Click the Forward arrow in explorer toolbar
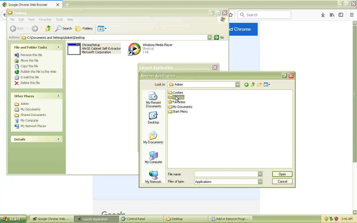Viewport: 357px width, 223px height. tap(35, 28)
